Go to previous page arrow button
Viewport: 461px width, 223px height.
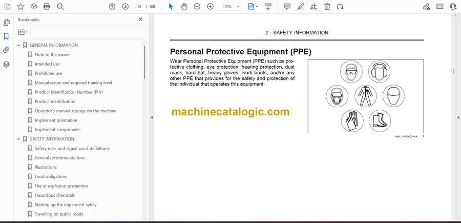112,7
